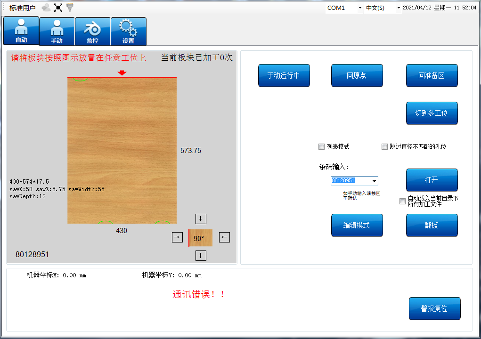Click the 警报复位 alarm reset button
481x339 pixels.
click(434, 309)
